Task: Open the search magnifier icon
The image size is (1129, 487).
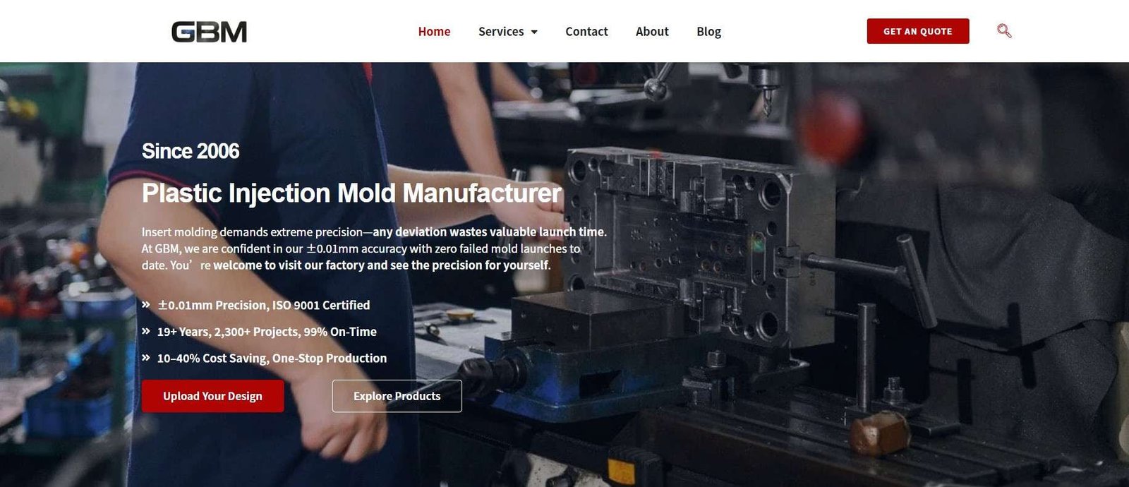Action: (1004, 31)
